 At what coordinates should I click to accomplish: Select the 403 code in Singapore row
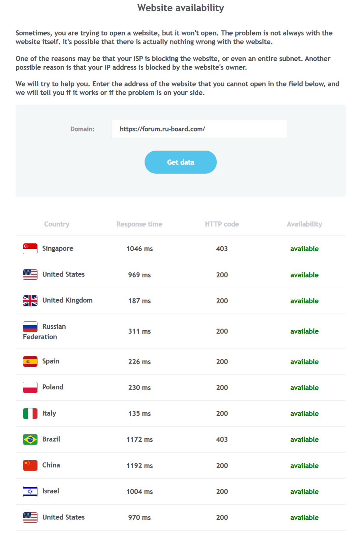tap(222, 249)
